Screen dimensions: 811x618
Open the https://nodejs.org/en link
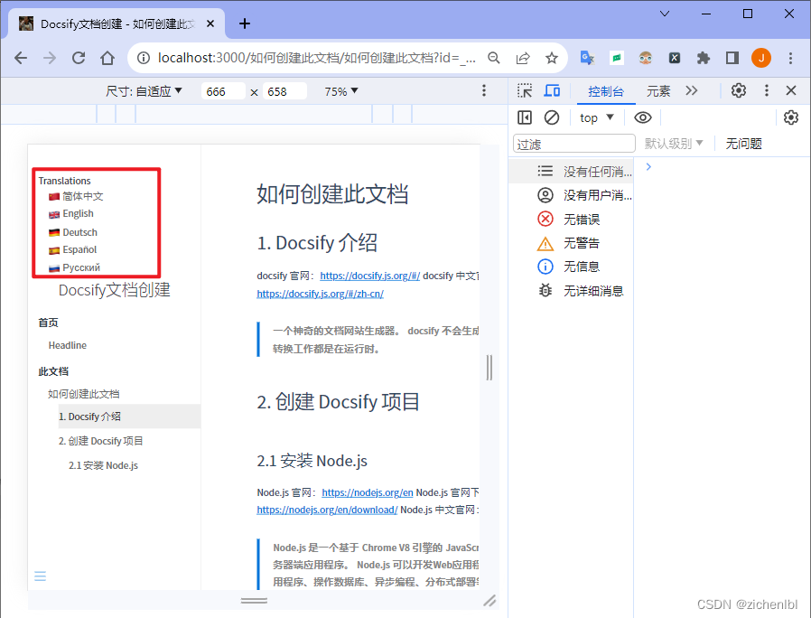[368, 492]
